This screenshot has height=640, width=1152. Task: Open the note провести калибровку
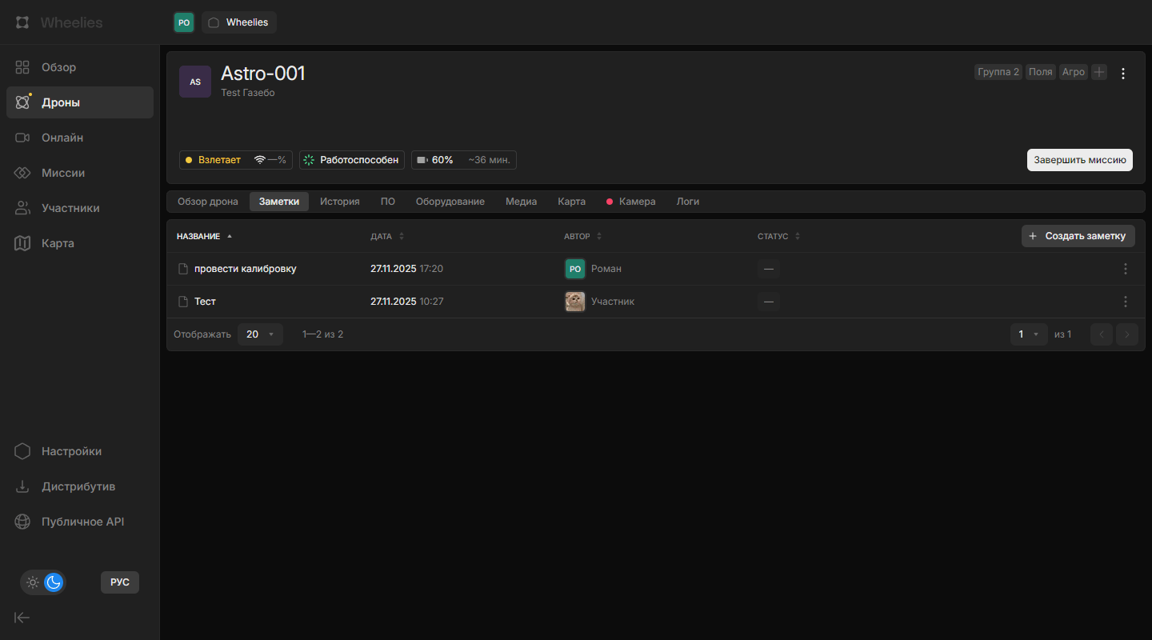(x=245, y=269)
